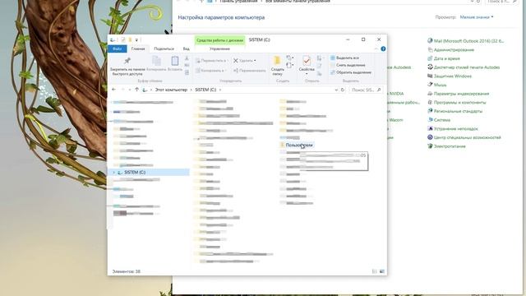Click the quick access toolbar properties icon
This screenshot has height=296, width=526.
click(x=123, y=40)
